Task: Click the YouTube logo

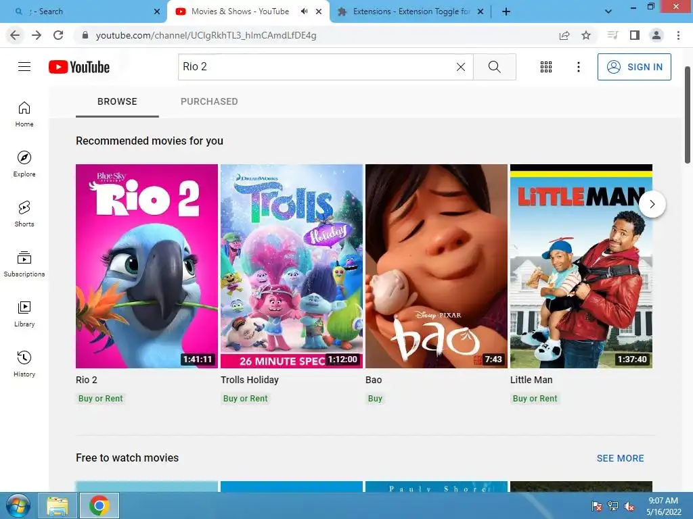Action: 79,67
